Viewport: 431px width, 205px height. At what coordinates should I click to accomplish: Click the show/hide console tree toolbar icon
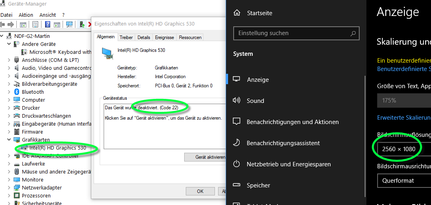(23, 25)
